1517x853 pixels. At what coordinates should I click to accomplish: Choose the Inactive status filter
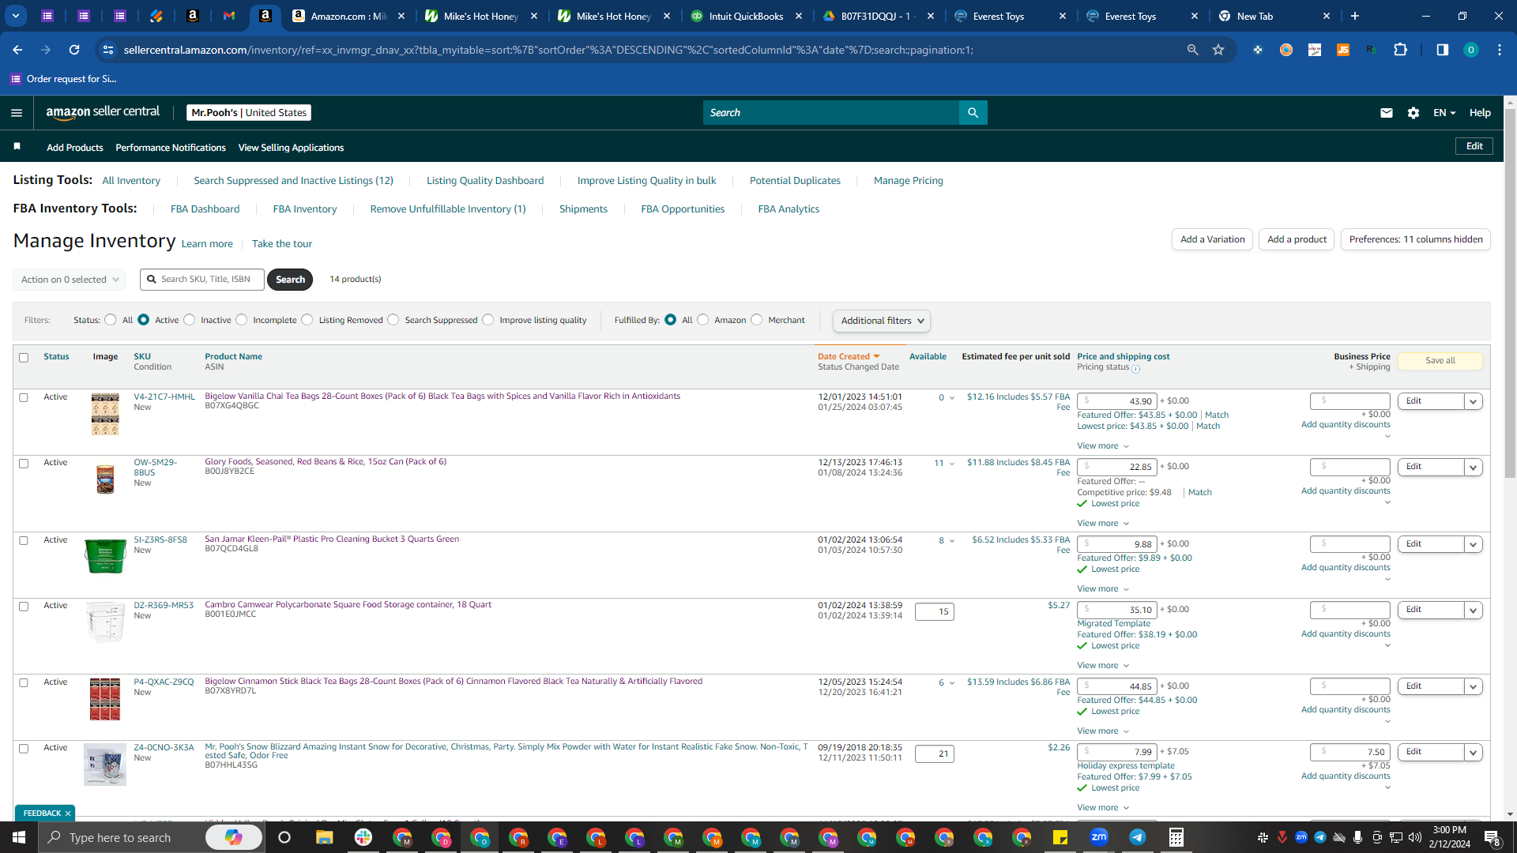[x=190, y=320]
